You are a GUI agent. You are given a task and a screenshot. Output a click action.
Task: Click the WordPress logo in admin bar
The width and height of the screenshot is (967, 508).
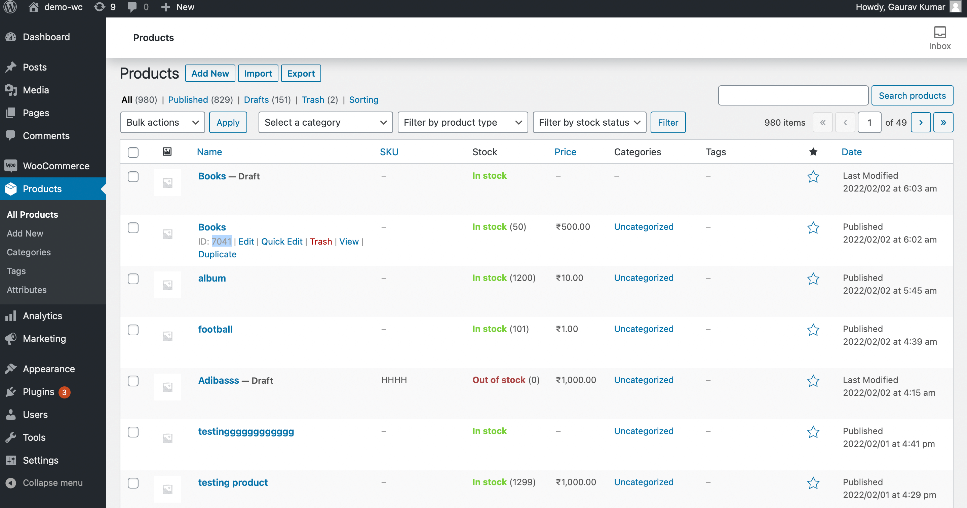(x=10, y=7)
